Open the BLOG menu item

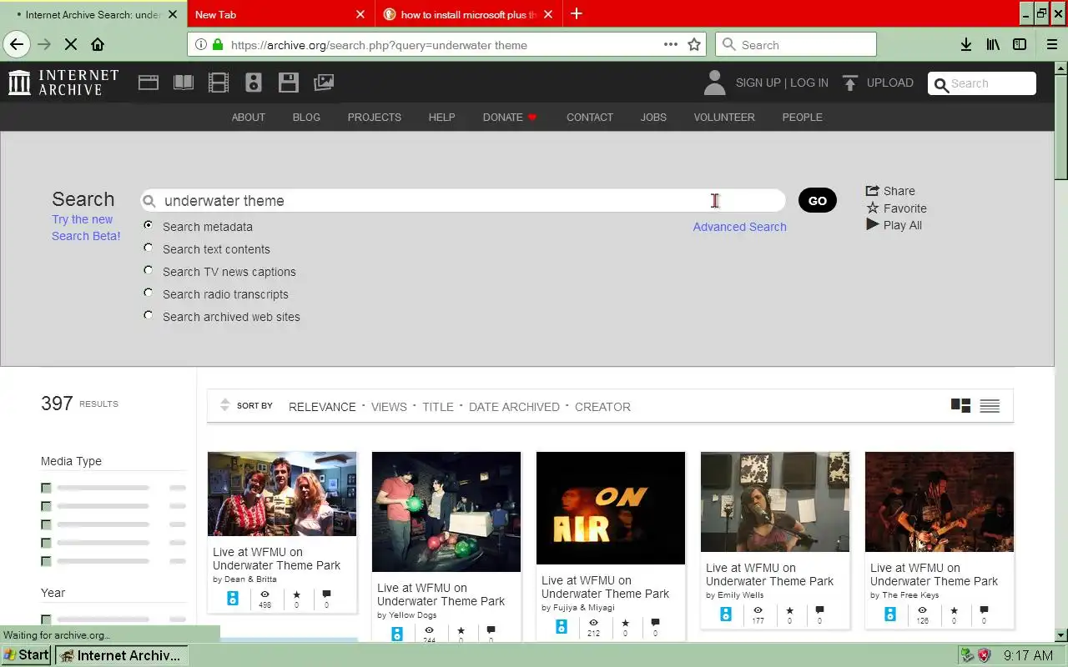point(306,118)
